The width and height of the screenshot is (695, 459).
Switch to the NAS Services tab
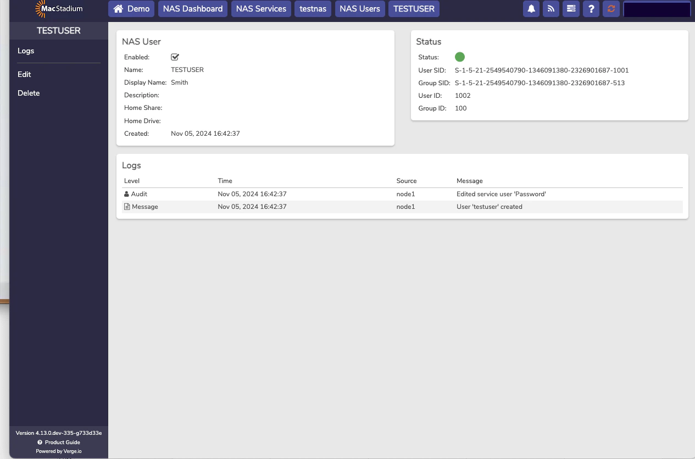261,9
